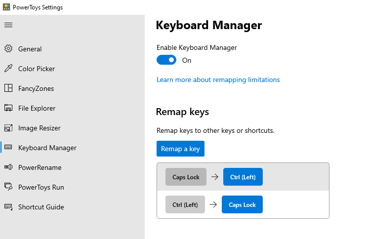
Task: Go to the FancyZones settings page
Action: pyautogui.click(x=36, y=88)
